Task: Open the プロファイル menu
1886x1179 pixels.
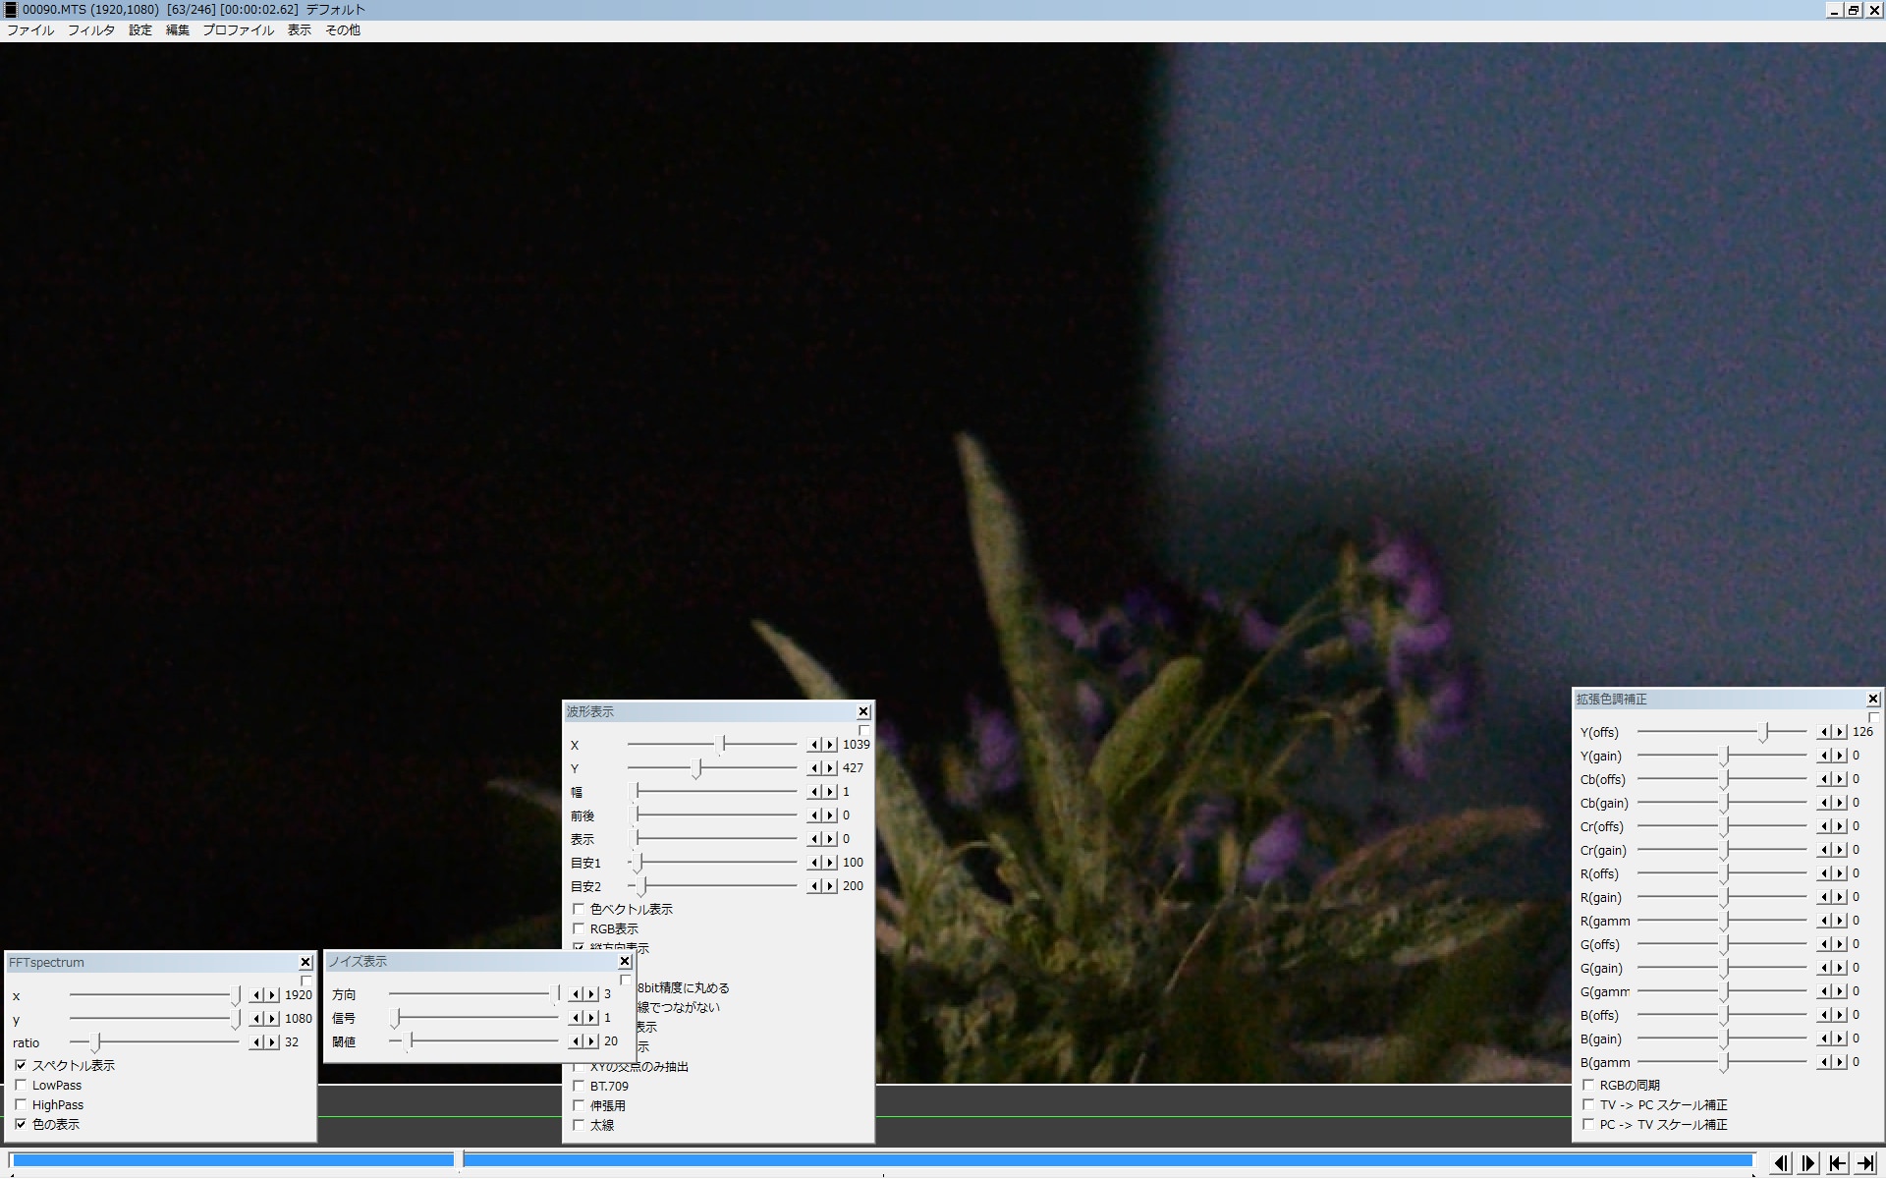Action: coord(238,30)
